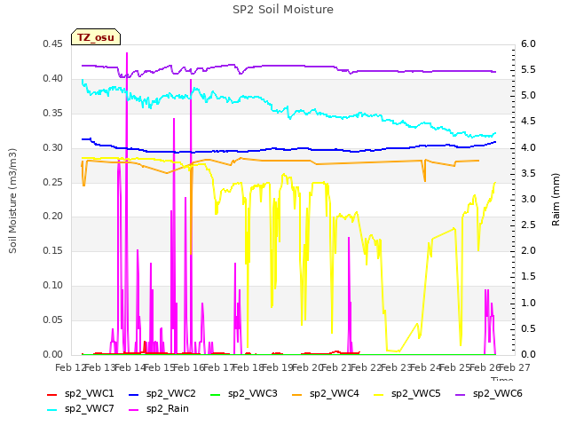Image resolution: width=568 pixels, height=426 pixels.
Task: Click the purple sp2_VWC6 legend swatch
Action: [461, 394]
